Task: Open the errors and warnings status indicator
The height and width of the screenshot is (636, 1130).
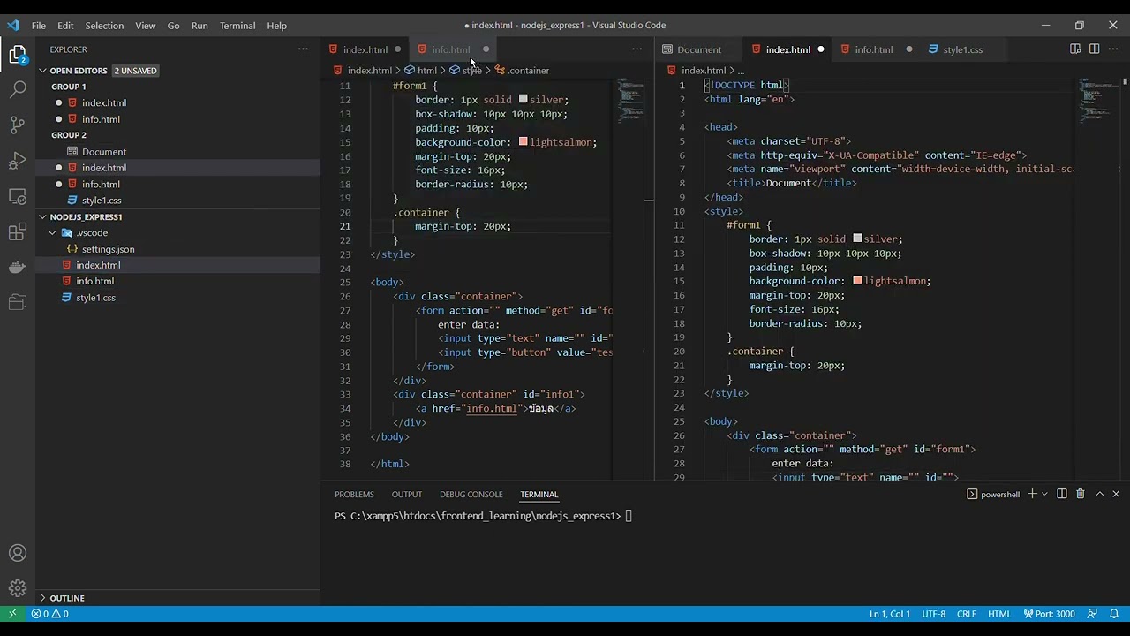Action: [x=50, y=614]
